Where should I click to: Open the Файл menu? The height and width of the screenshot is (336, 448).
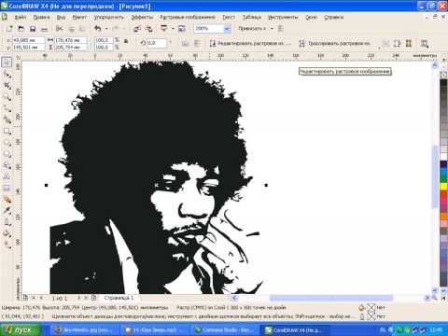tap(21, 17)
